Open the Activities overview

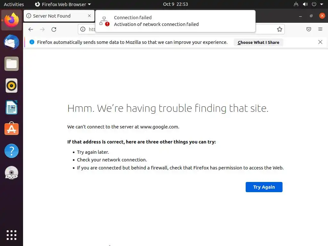coord(14,4)
